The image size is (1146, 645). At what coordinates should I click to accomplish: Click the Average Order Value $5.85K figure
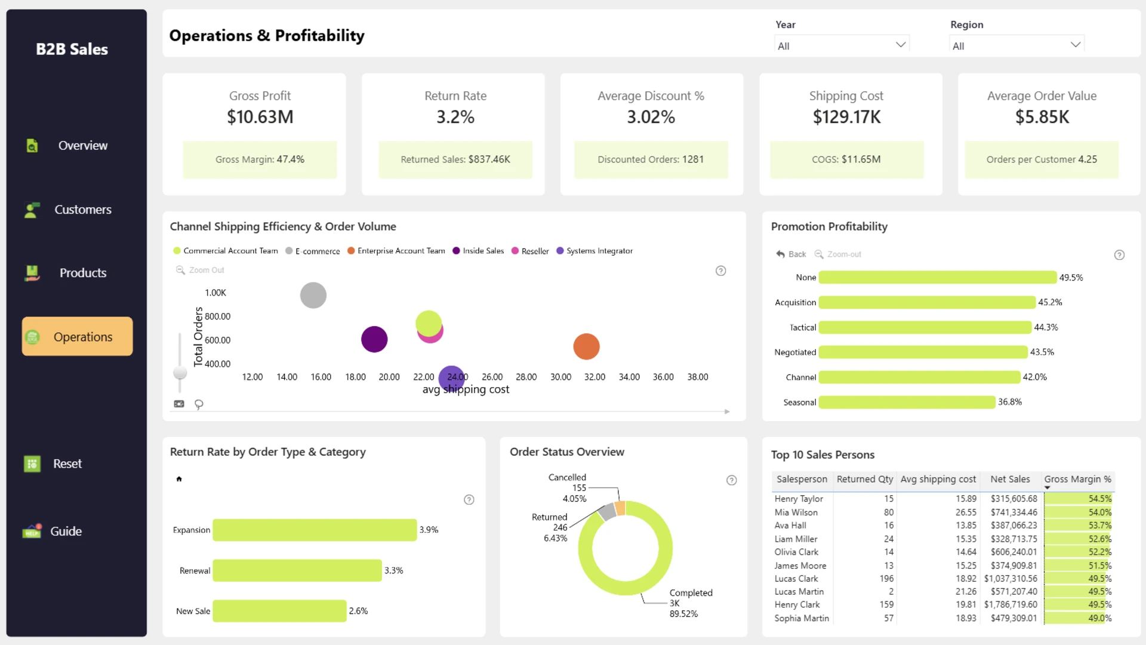coord(1042,117)
